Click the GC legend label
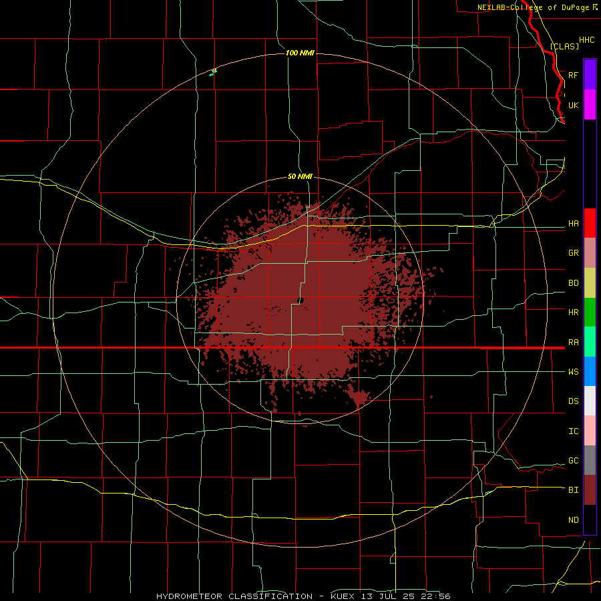601x601 pixels. tap(573, 461)
